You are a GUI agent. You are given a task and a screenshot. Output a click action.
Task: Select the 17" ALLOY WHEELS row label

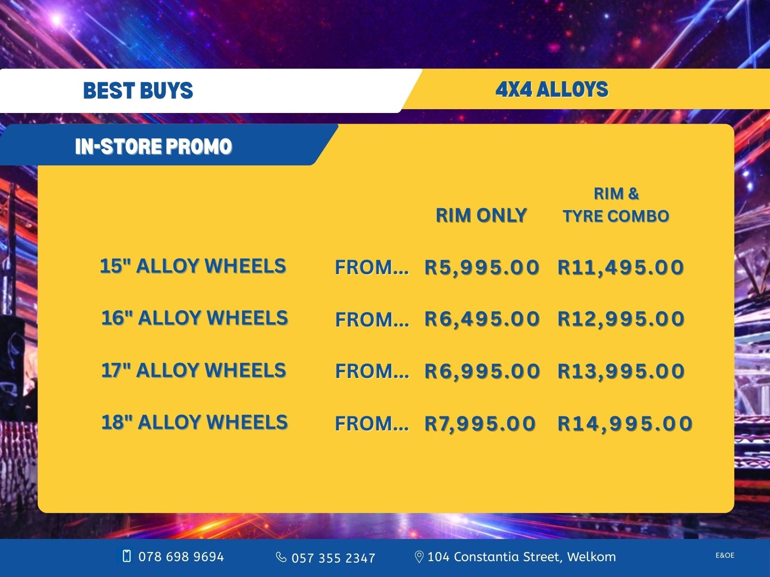click(193, 370)
